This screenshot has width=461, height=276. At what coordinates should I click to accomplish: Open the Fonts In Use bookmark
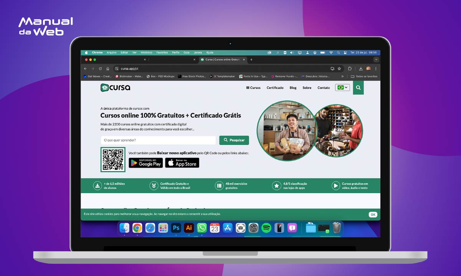click(253, 76)
